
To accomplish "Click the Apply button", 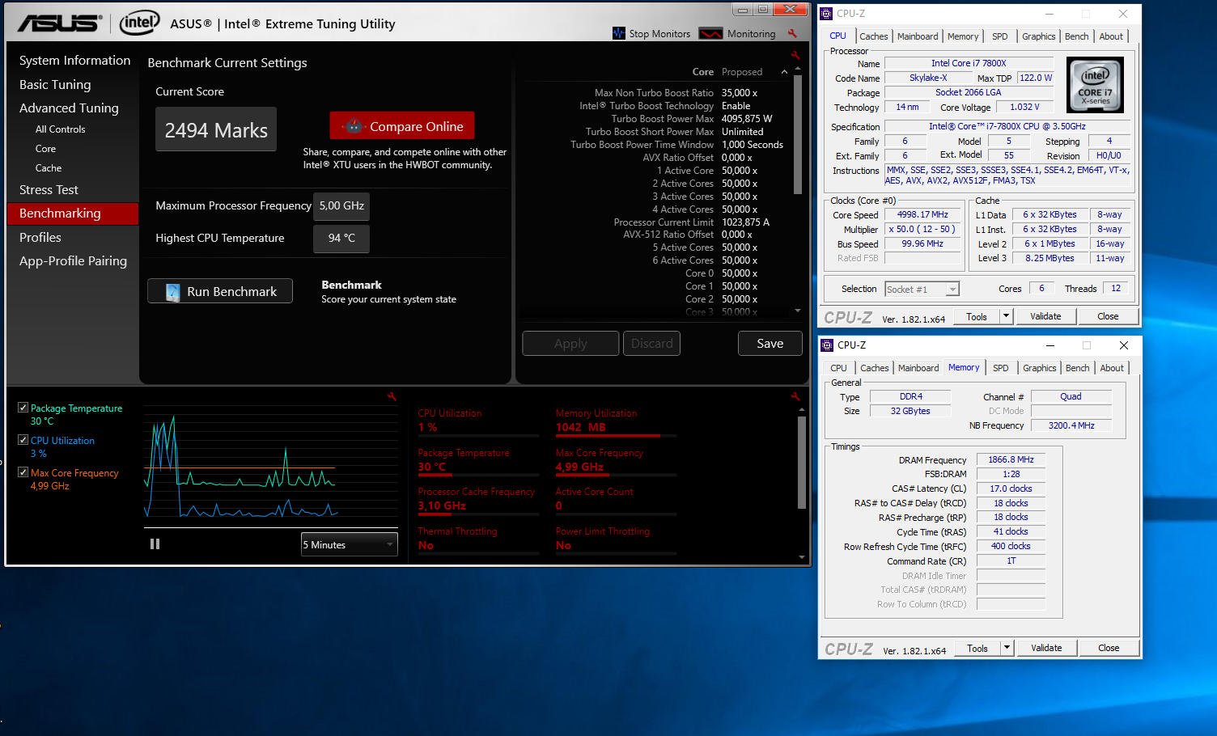I will pyautogui.click(x=570, y=344).
